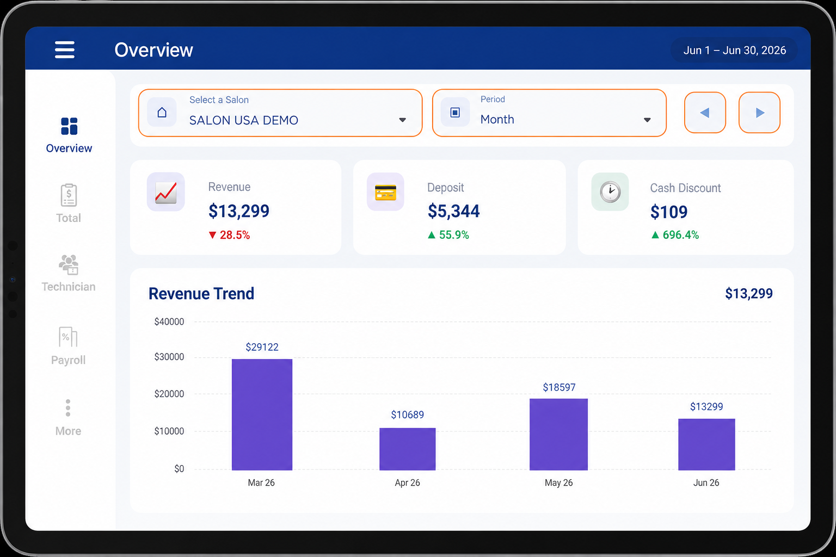The height and width of the screenshot is (557, 836).
Task: Switch to the Payroll tab label
Action: point(68,360)
